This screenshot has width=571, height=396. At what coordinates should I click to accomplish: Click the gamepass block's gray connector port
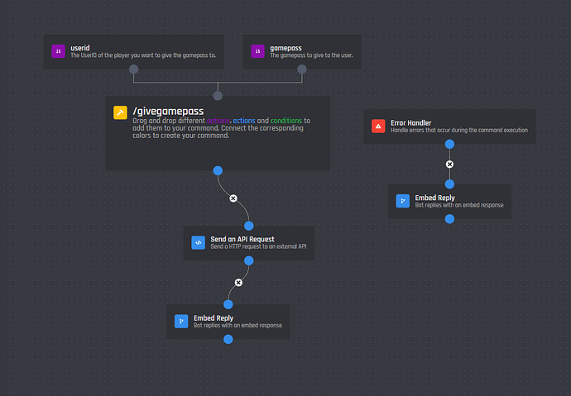(302, 69)
